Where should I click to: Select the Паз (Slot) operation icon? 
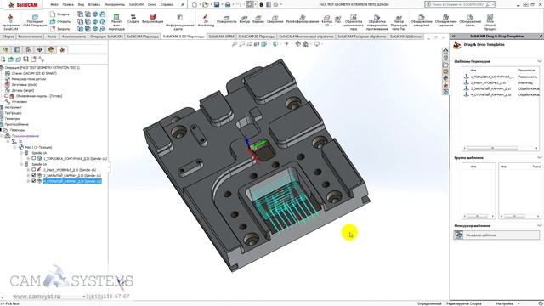click(x=338, y=17)
